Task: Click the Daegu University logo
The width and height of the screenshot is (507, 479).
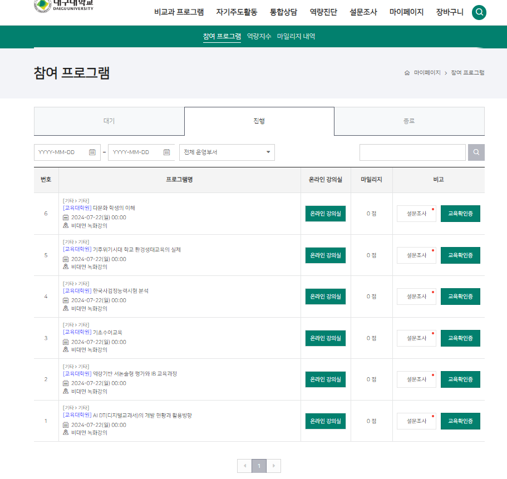Action: (64, 6)
